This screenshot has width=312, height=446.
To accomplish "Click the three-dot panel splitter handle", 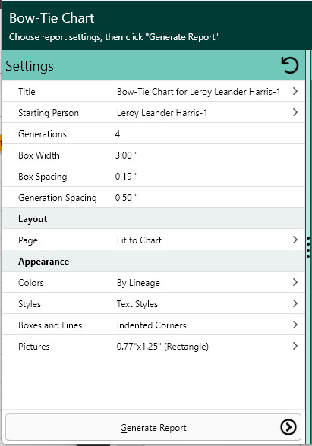I will (x=308, y=247).
